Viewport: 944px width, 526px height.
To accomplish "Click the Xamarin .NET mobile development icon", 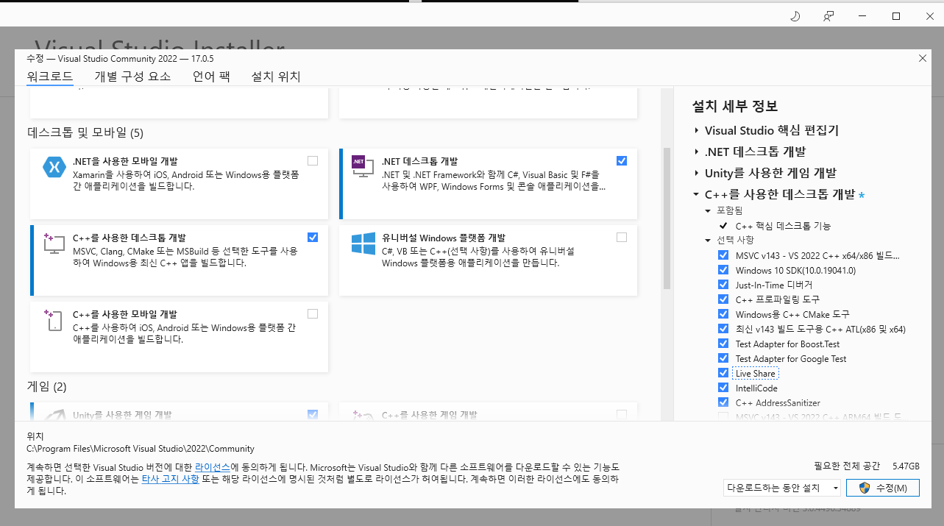I will coord(55,168).
